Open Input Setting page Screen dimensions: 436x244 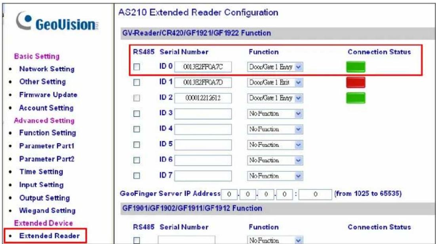42,185
